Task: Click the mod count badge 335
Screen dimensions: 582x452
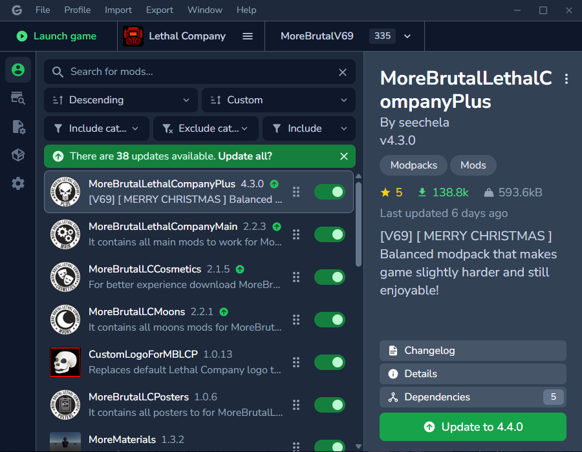Action: pos(382,36)
